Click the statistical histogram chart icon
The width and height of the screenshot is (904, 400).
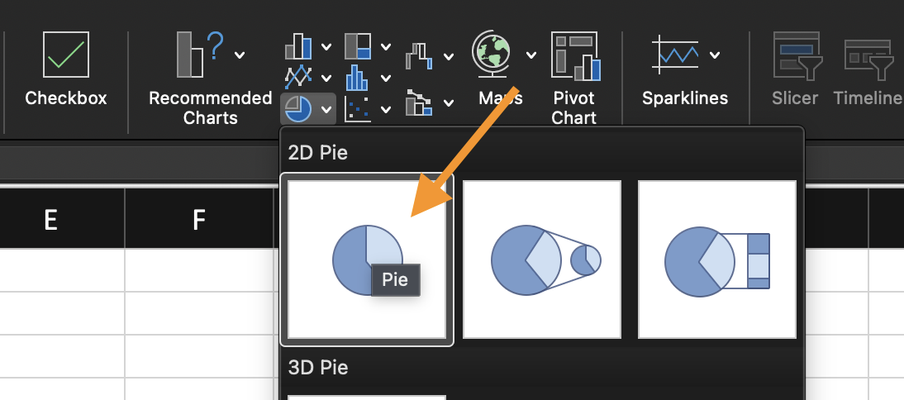point(357,77)
